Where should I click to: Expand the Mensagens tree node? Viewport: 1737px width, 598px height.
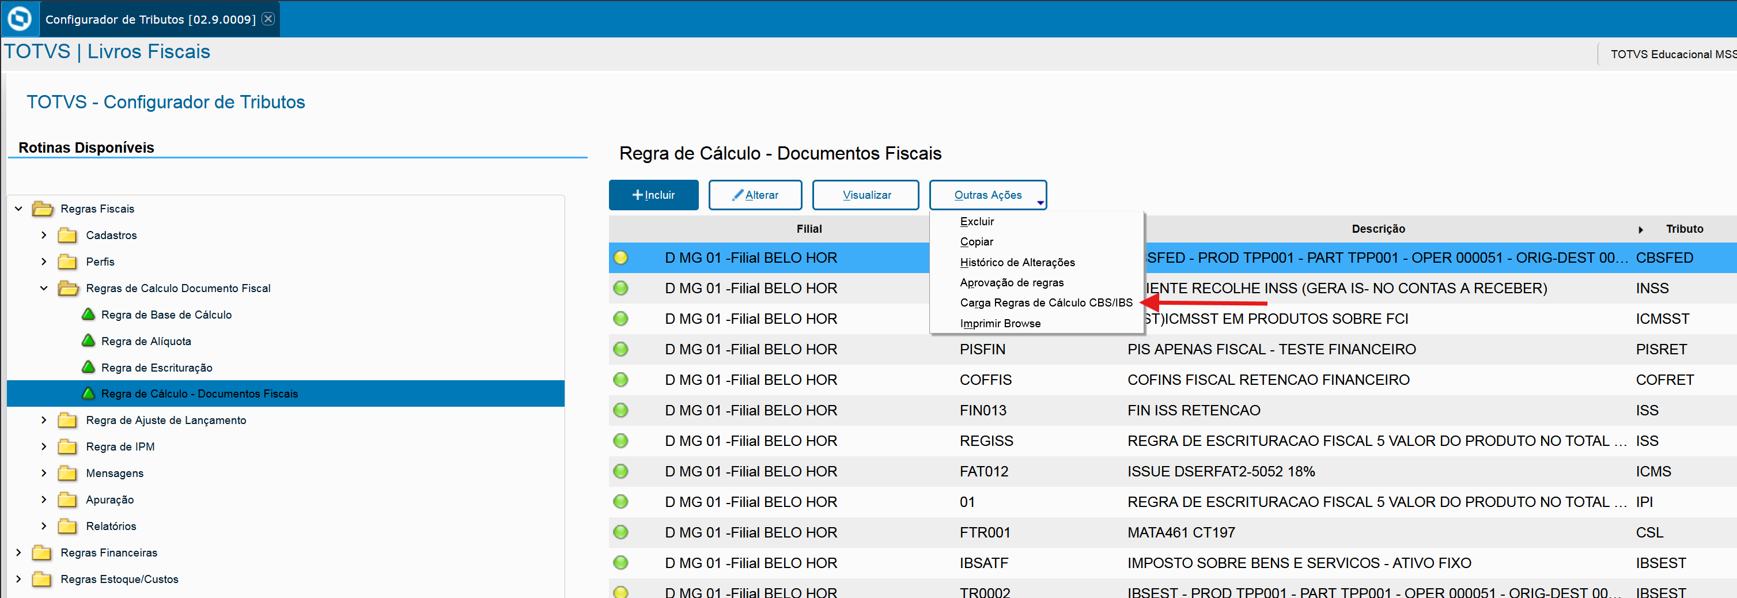point(44,474)
